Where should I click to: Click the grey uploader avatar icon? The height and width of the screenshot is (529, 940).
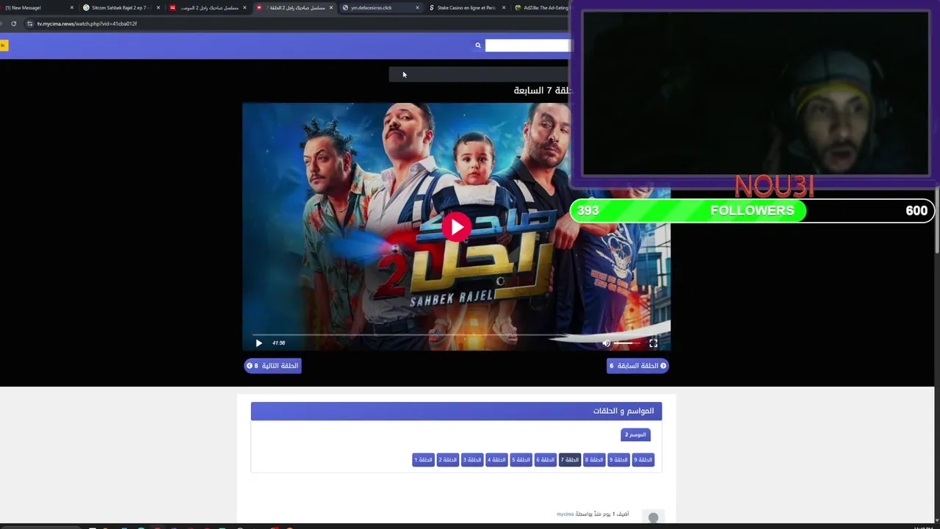[653, 517]
